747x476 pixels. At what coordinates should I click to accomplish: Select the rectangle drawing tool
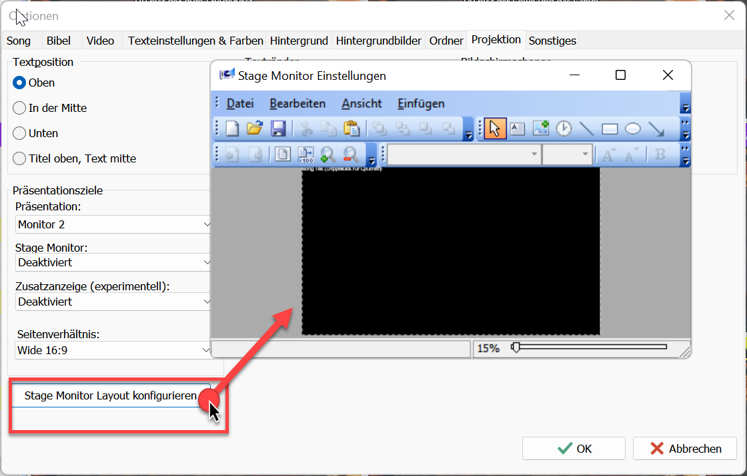pyautogui.click(x=610, y=128)
